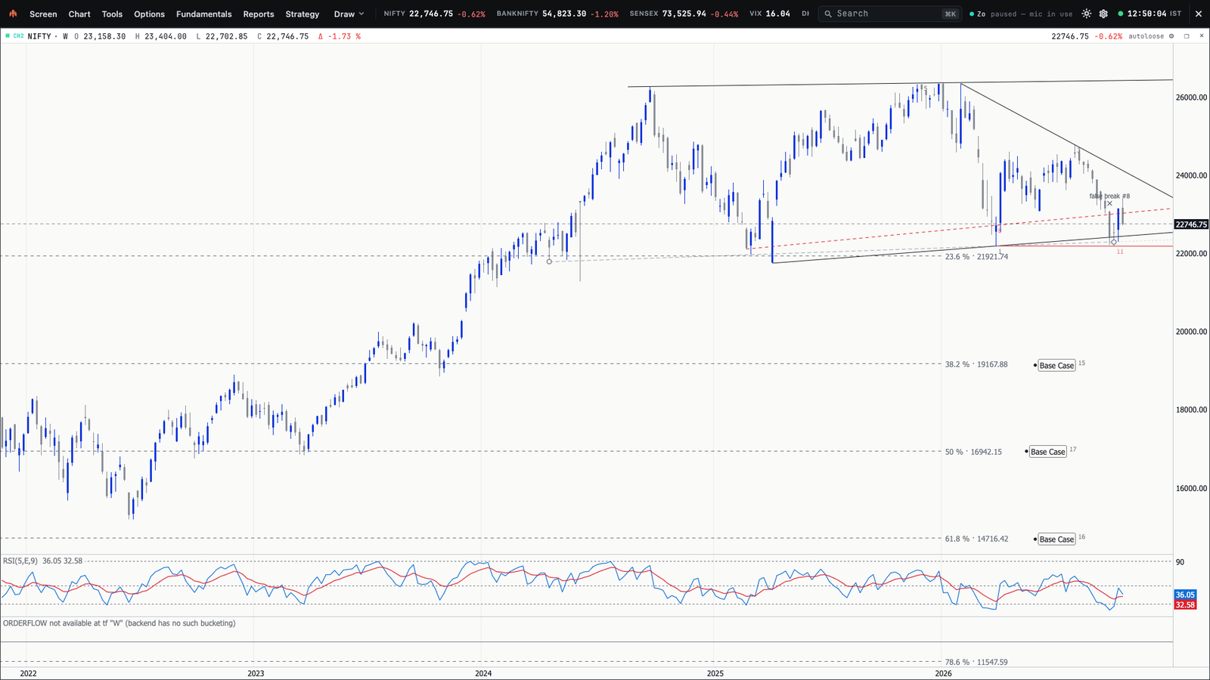Image resolution: width=1210 pixels, height=680 pixels.
Task: Toggle the light/dark theme sun icon
Action: click(1087, 14)
